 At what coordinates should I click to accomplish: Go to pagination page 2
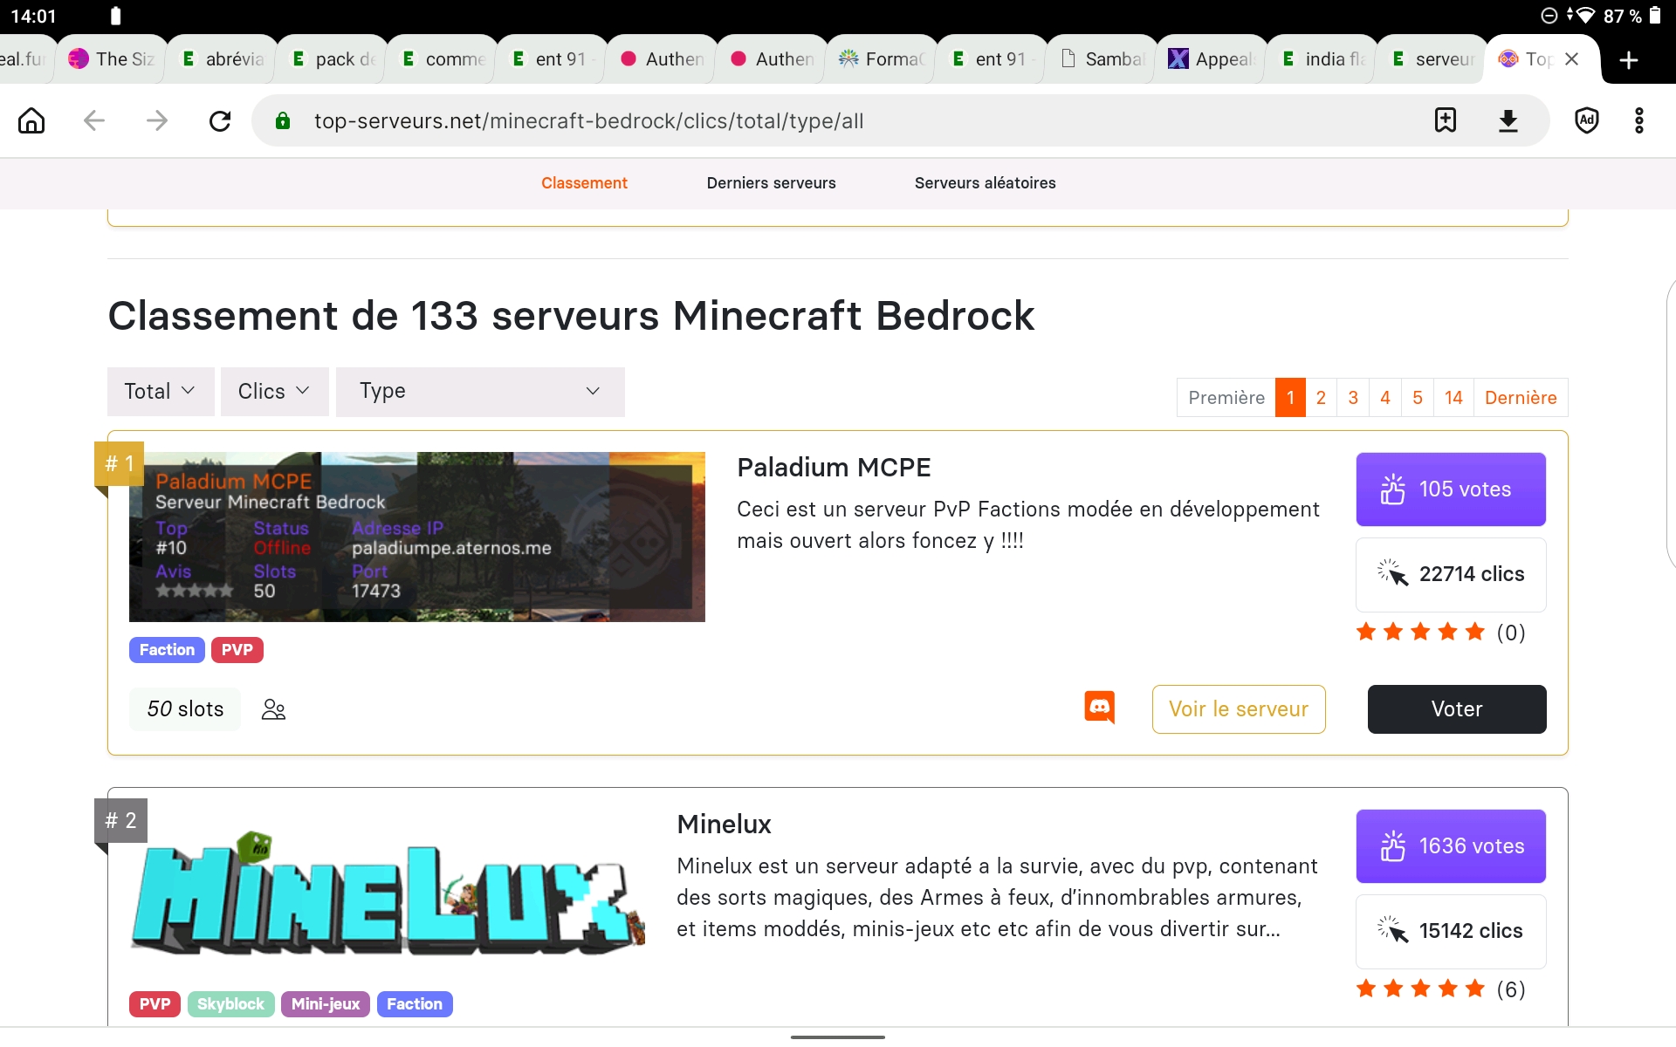click(1321, 398)
